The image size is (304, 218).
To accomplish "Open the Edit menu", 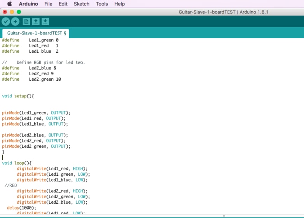I will 63,4.
